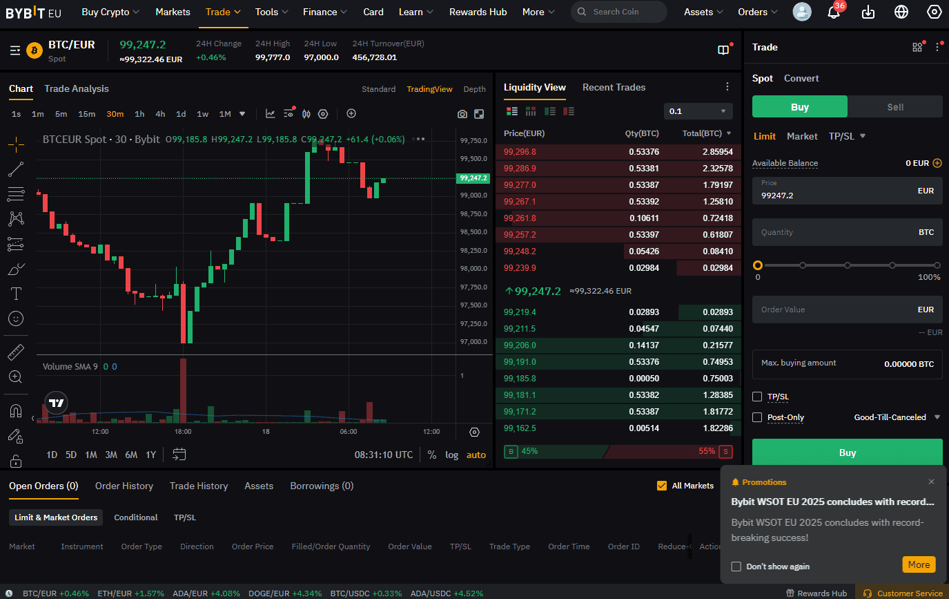
Task: Click the More button in Promotions popup
Action: point(918,564)
